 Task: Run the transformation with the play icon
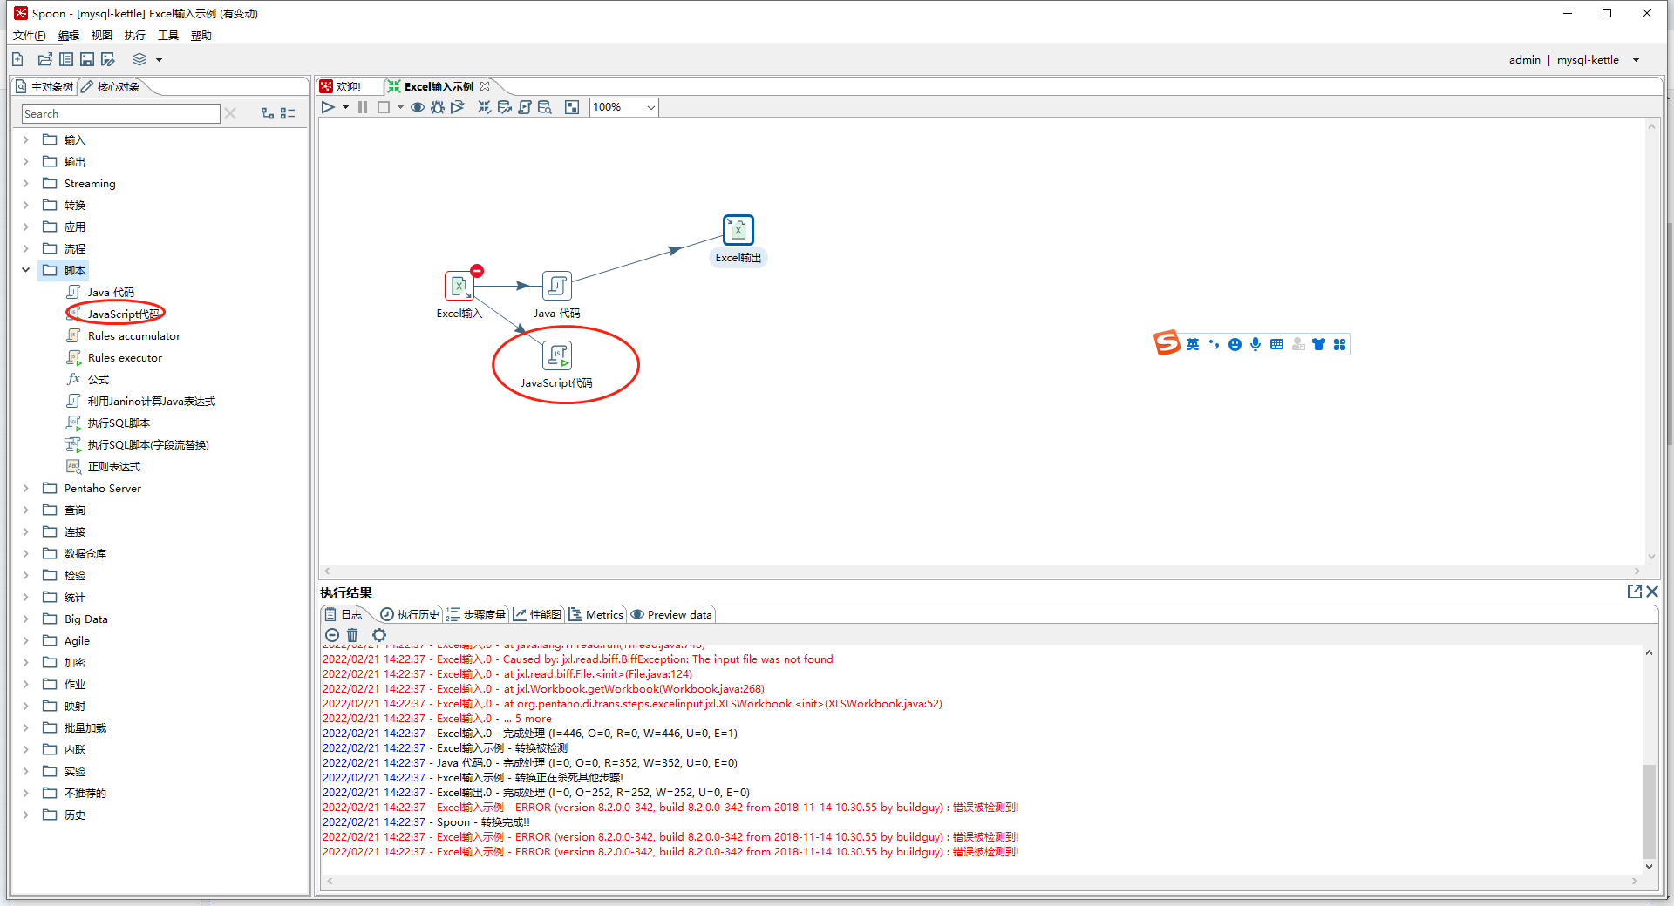click(x=328, y=107)
